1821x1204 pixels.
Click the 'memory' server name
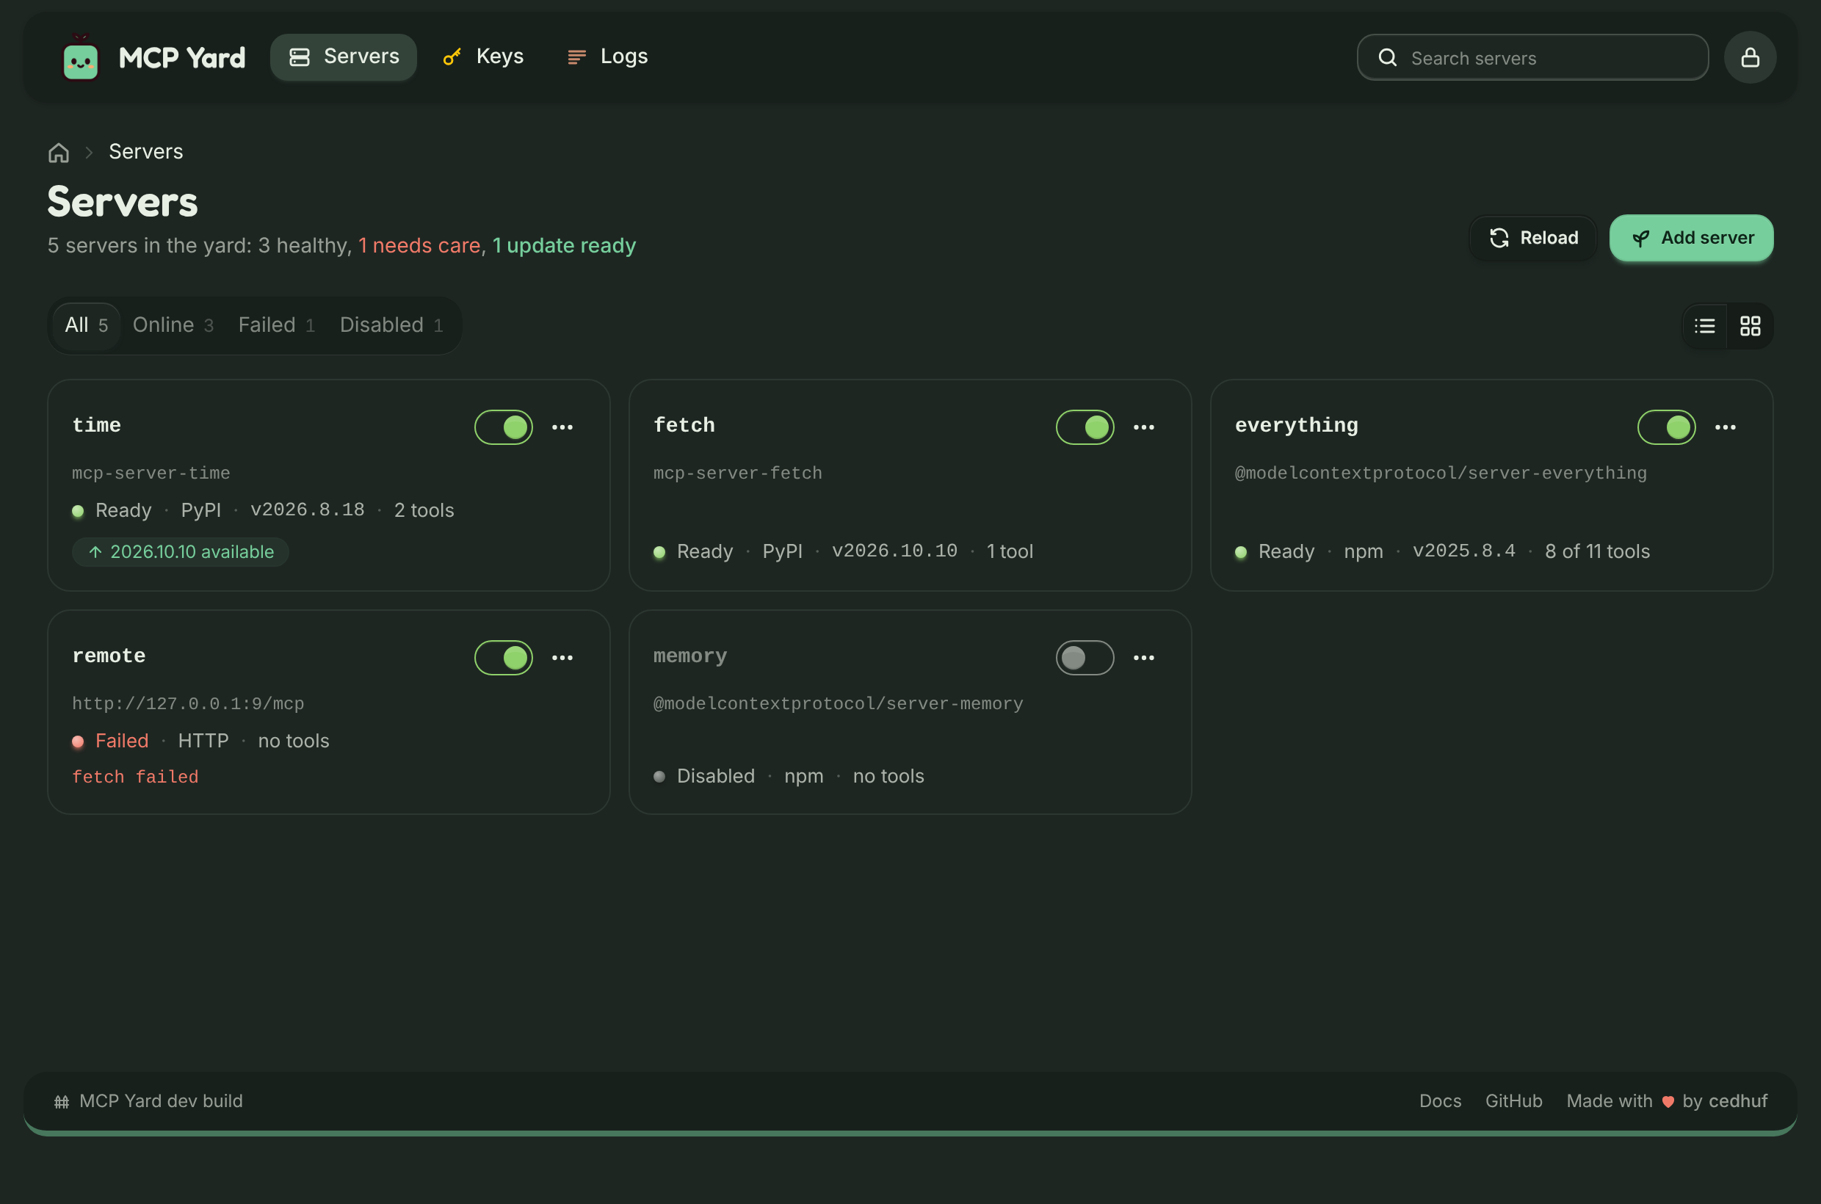point(689,656)
